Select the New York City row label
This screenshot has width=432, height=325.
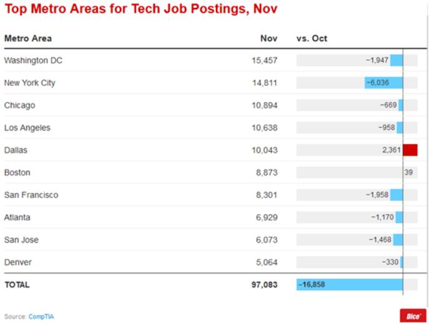click(x=29, y=83)
